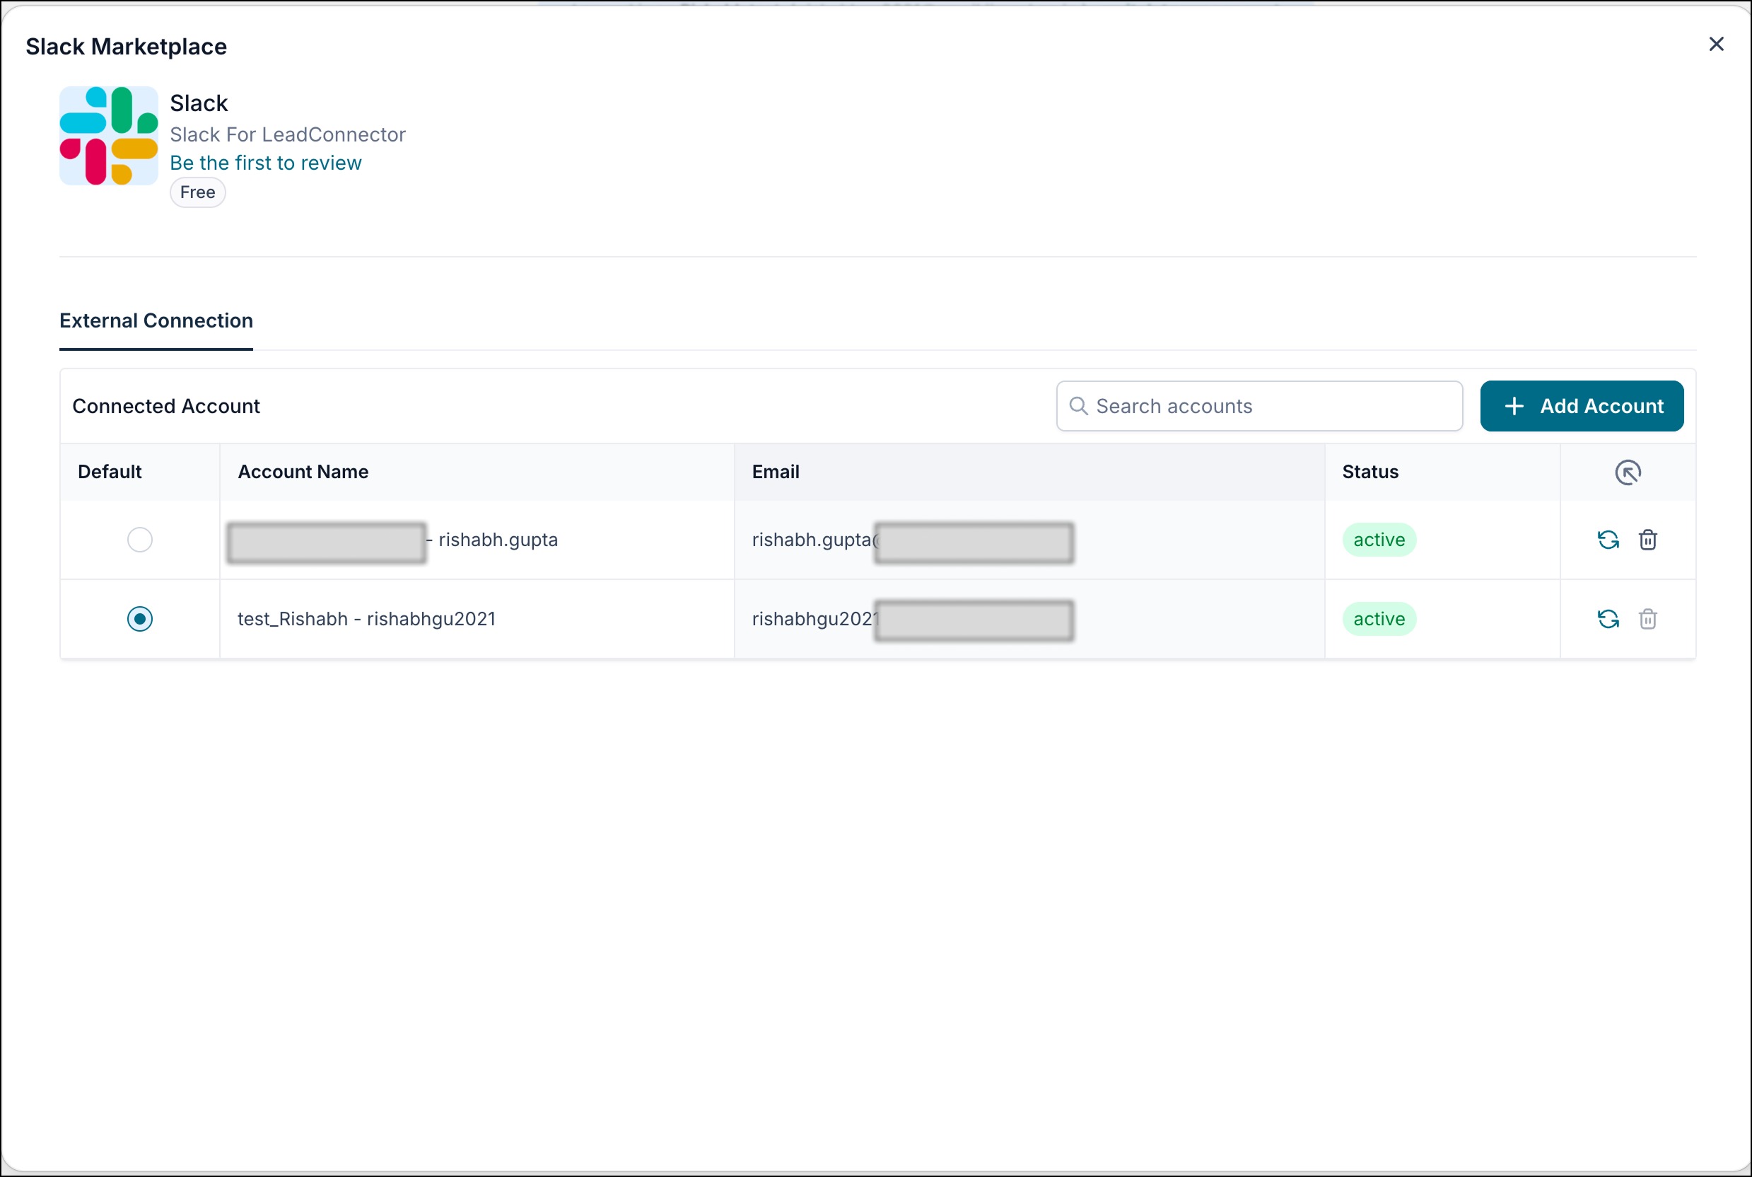Click the 'Slack For LeadConnector' subtitle

click(287, 134)
